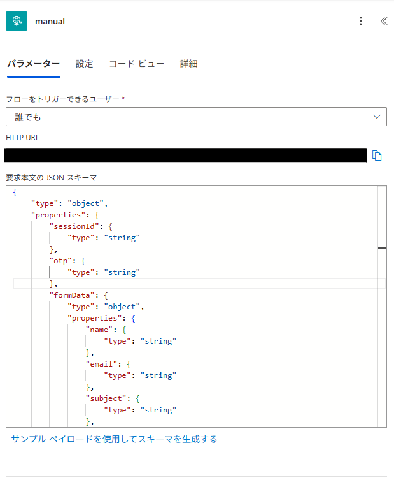This screenshot has height=480, width=394.
Task: Click nested "properties" line under formData
Action: (x=101, y=318)
